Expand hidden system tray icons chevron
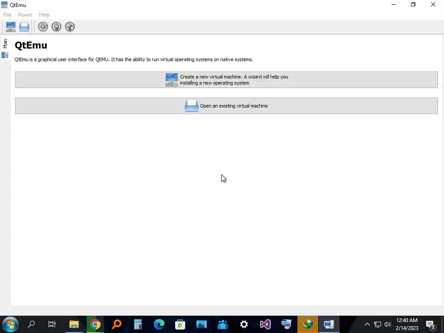Viewport: 444px width, 333px height. [367, 324]
